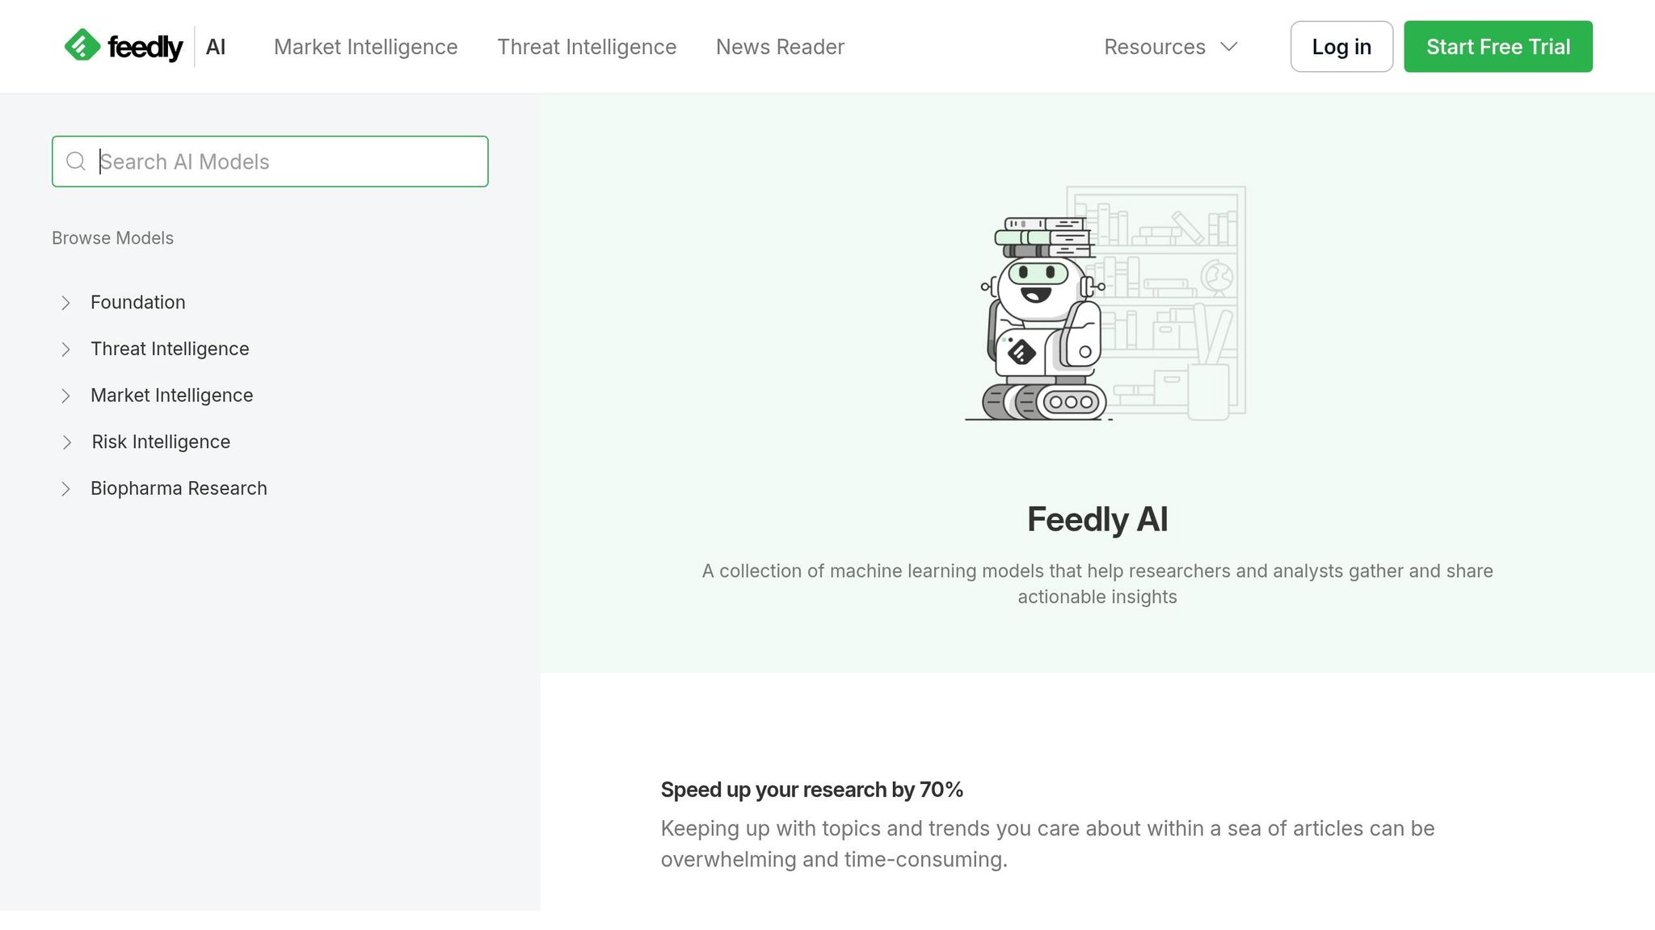1655x930 pixels.
Task: Open the Threat Intelligence navigation menu item
Action: [x=587, y=46]
